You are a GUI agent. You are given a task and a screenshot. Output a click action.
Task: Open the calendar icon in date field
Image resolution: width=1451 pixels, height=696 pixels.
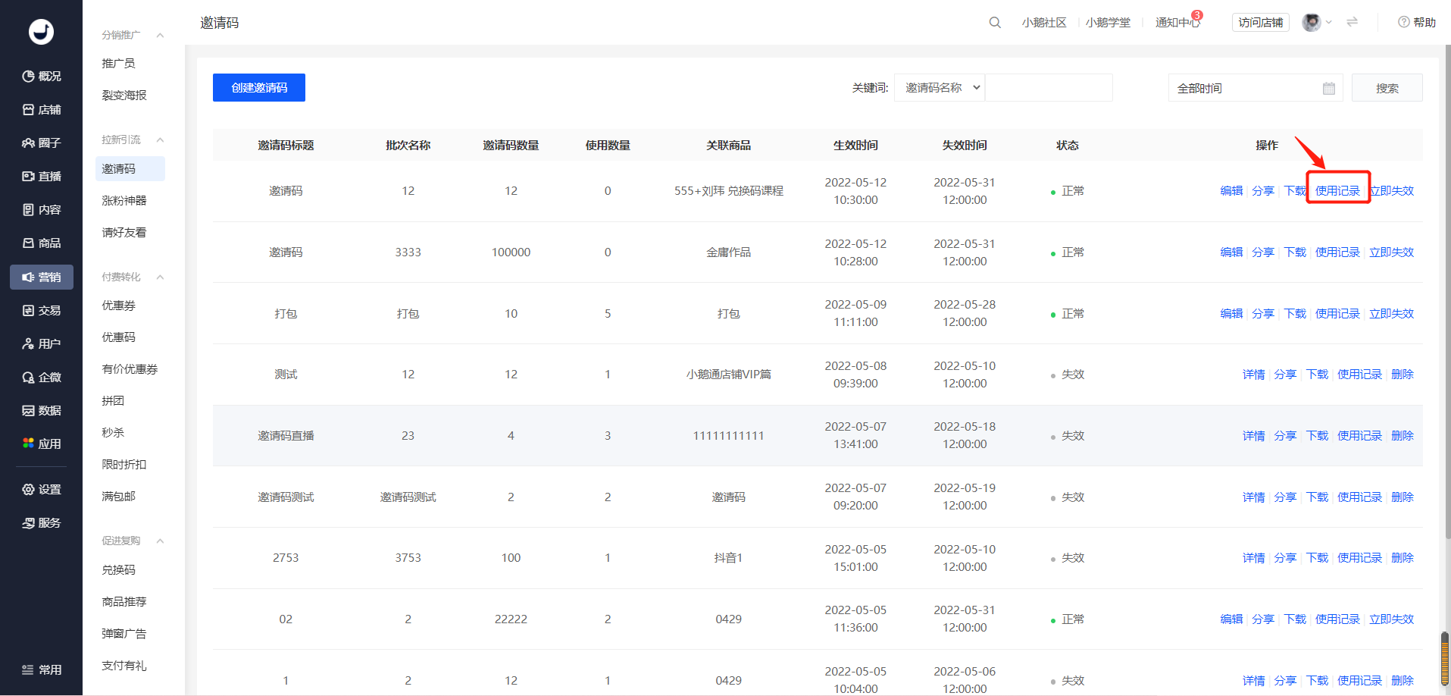click(x=1328, y=88)
